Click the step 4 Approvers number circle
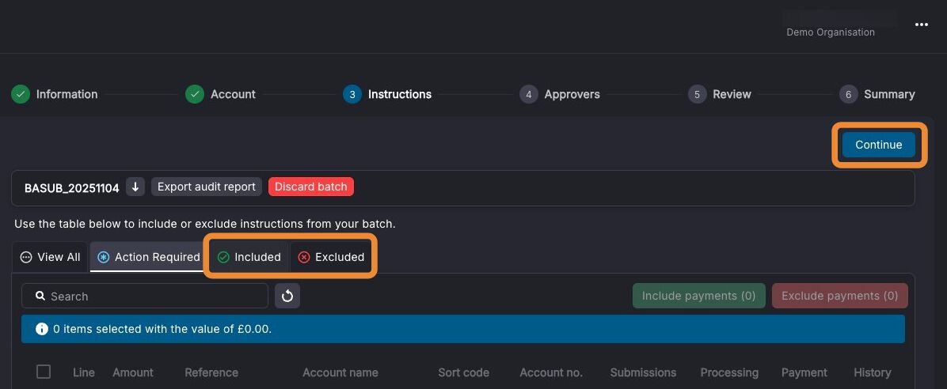The width and height of the screenshot is (947, 389). point(528,94)
